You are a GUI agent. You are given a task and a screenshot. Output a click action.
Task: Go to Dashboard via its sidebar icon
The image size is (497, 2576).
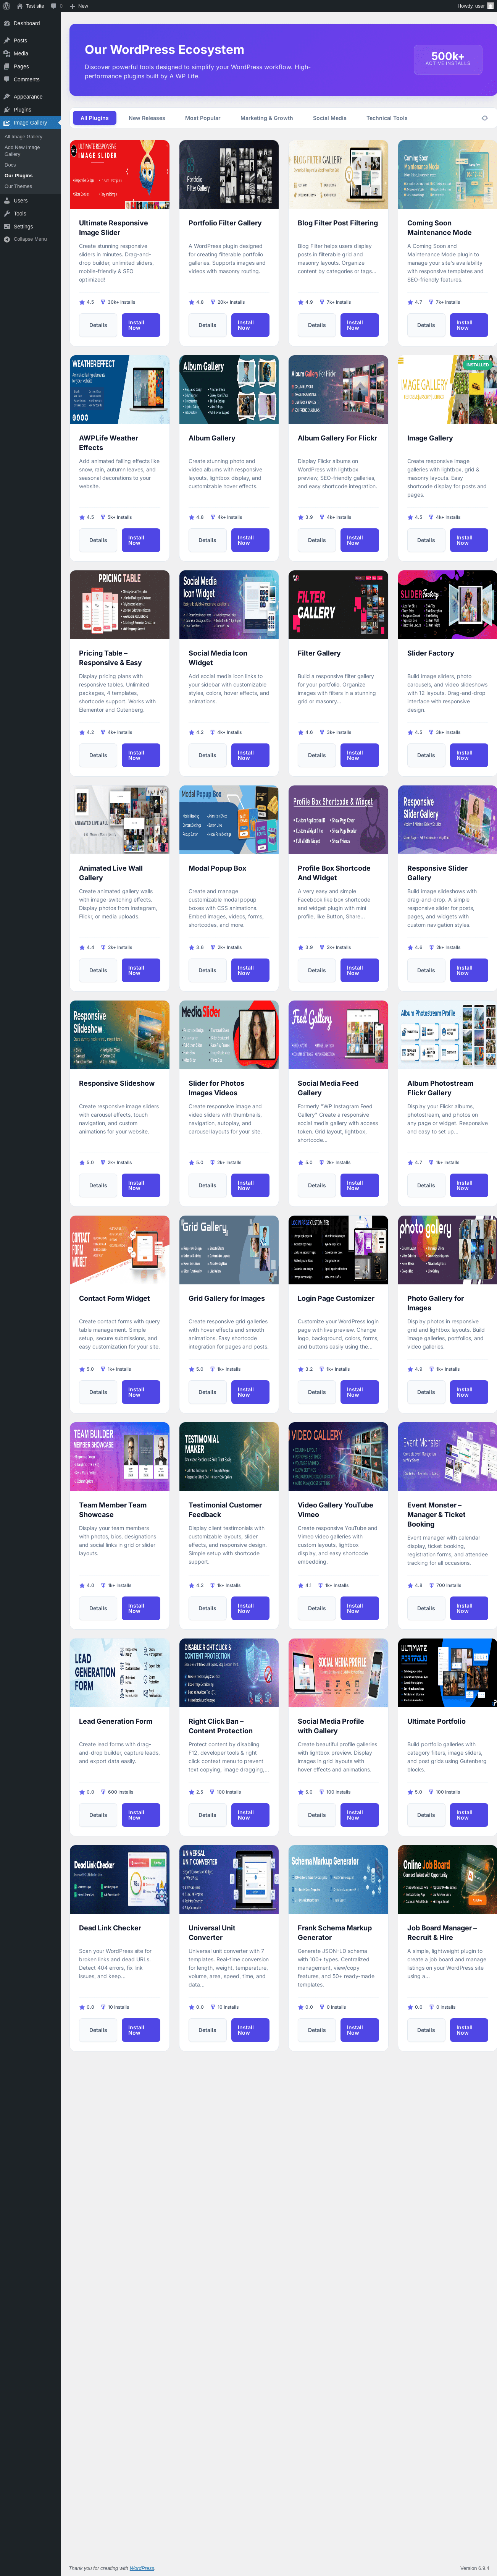(x=7, y=23)
